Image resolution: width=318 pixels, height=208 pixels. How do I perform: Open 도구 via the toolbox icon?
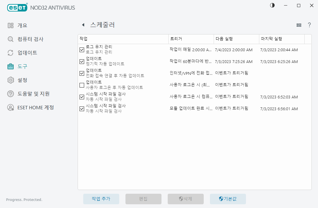point(11,66)
